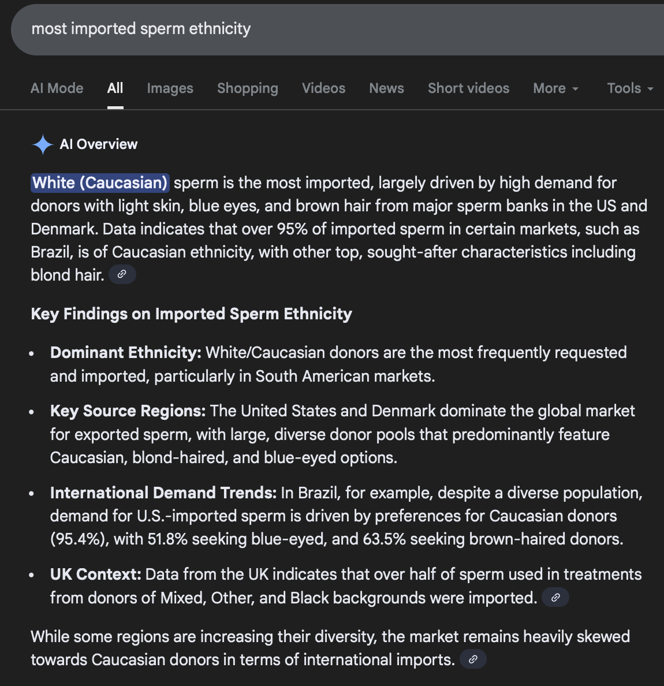Image resolution: width=664 pixels, height=686 pixels.
Task: Click the "Dominant Ethnicity:" bold label
Action: coord(125,352)
